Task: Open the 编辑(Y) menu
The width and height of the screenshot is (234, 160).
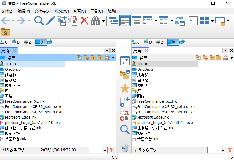Action: [24, 11]
